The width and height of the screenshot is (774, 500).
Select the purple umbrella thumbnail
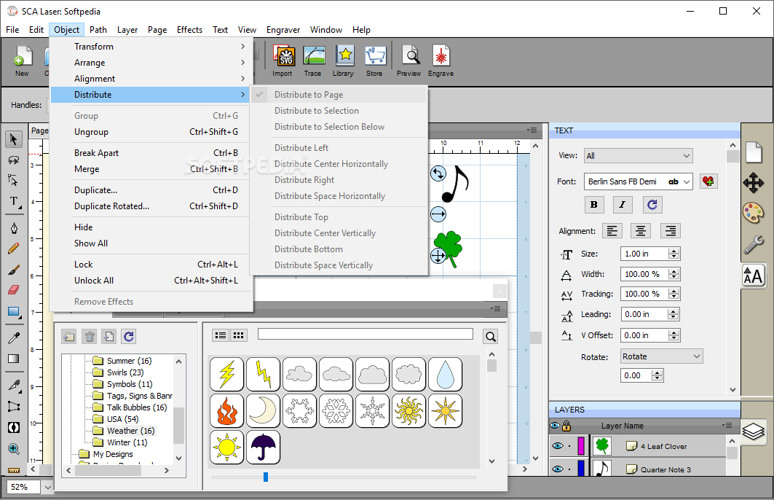(x=263, y=447)
